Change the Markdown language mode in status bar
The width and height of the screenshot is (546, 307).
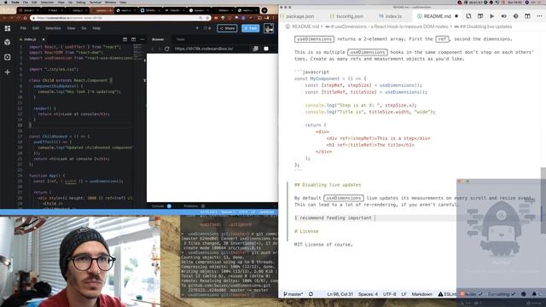pos(421,294)
